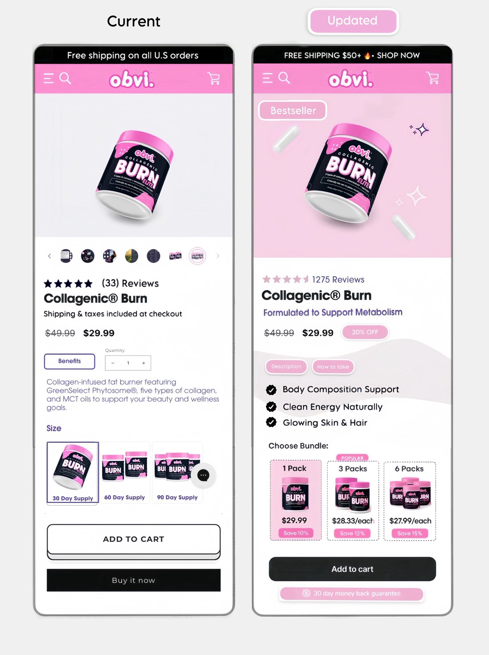489x655 pixels.
Task: Select the highlighted last gallery thumbnail
Action: click(197, 256)
